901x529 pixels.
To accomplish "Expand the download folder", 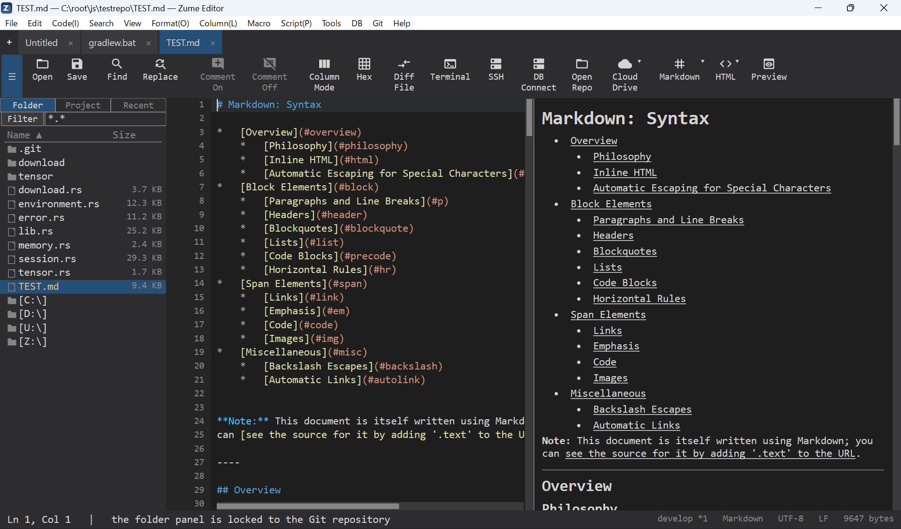I will pyautogui.click(x=83, y=163).
